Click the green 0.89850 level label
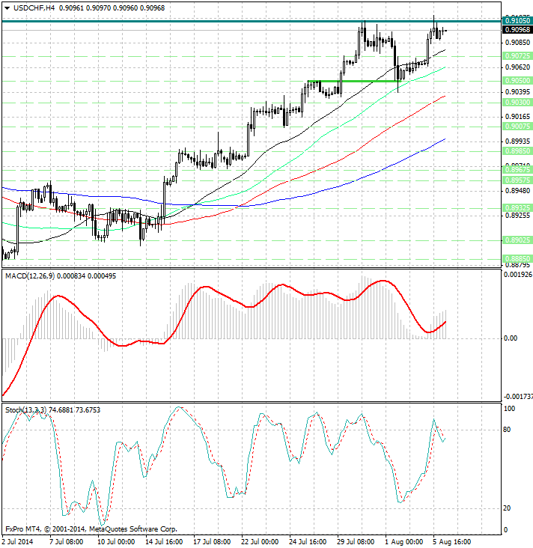The width and height of the screenshot is (533, 548). coord(517,151)
